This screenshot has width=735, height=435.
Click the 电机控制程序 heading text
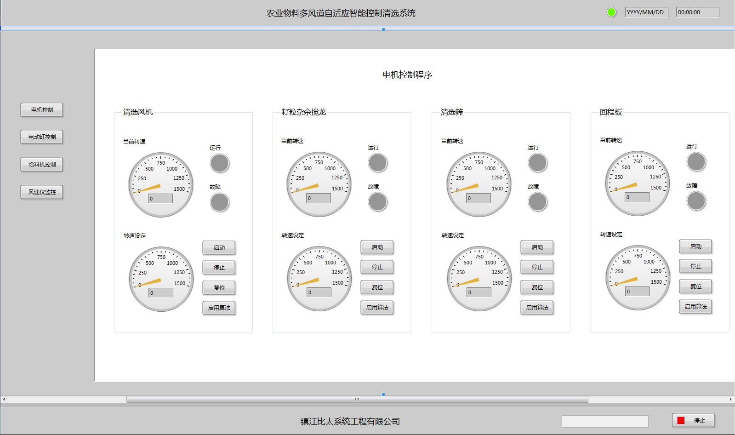coord(407,75)
